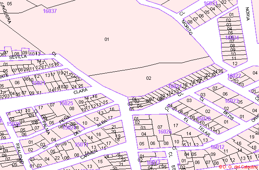Click the TELAR street label

[204, 131]
